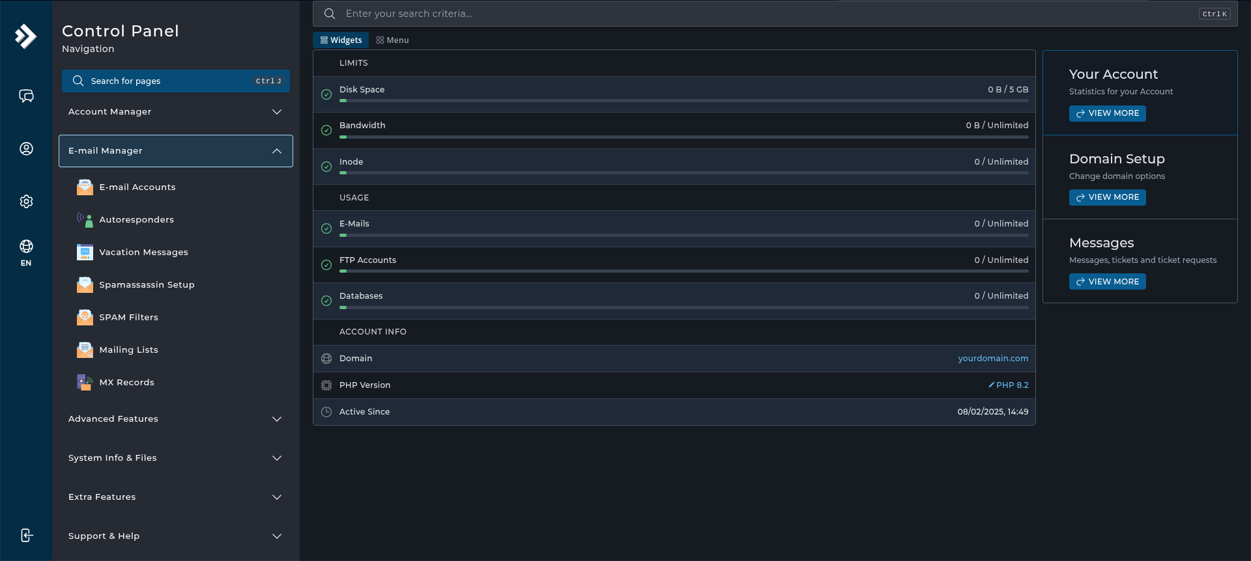Image resolution: width=1251 pixels, height=561 pixels.
Task: Open Autoresponders page
Action: (136, 220)
